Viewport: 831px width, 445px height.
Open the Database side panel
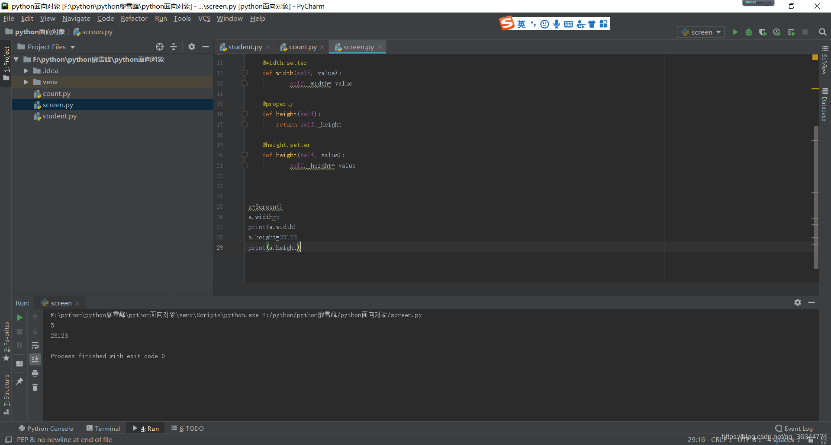tap(825, 105)
